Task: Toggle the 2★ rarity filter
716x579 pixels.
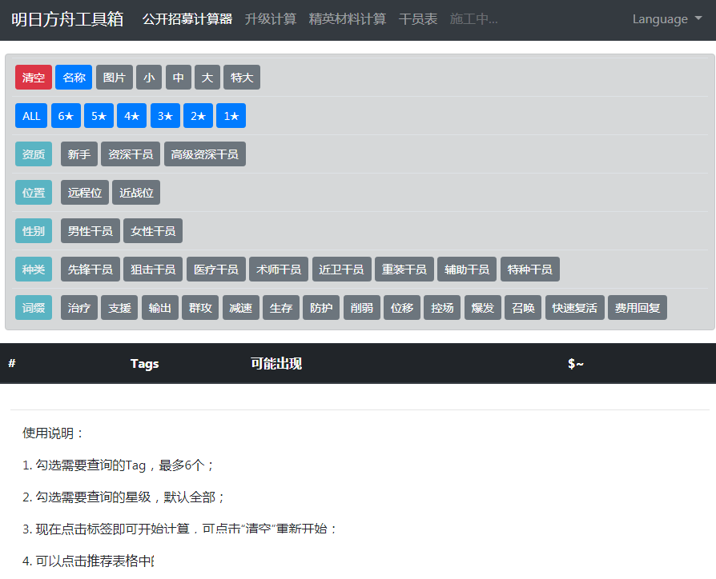Action: point(198,116)
